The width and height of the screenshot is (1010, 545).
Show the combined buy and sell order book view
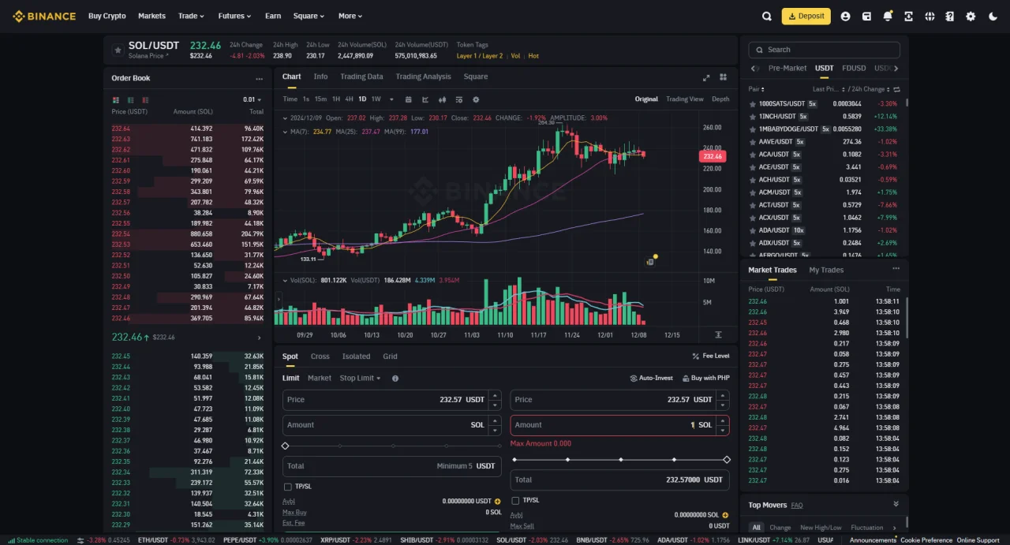pos(116,99)
